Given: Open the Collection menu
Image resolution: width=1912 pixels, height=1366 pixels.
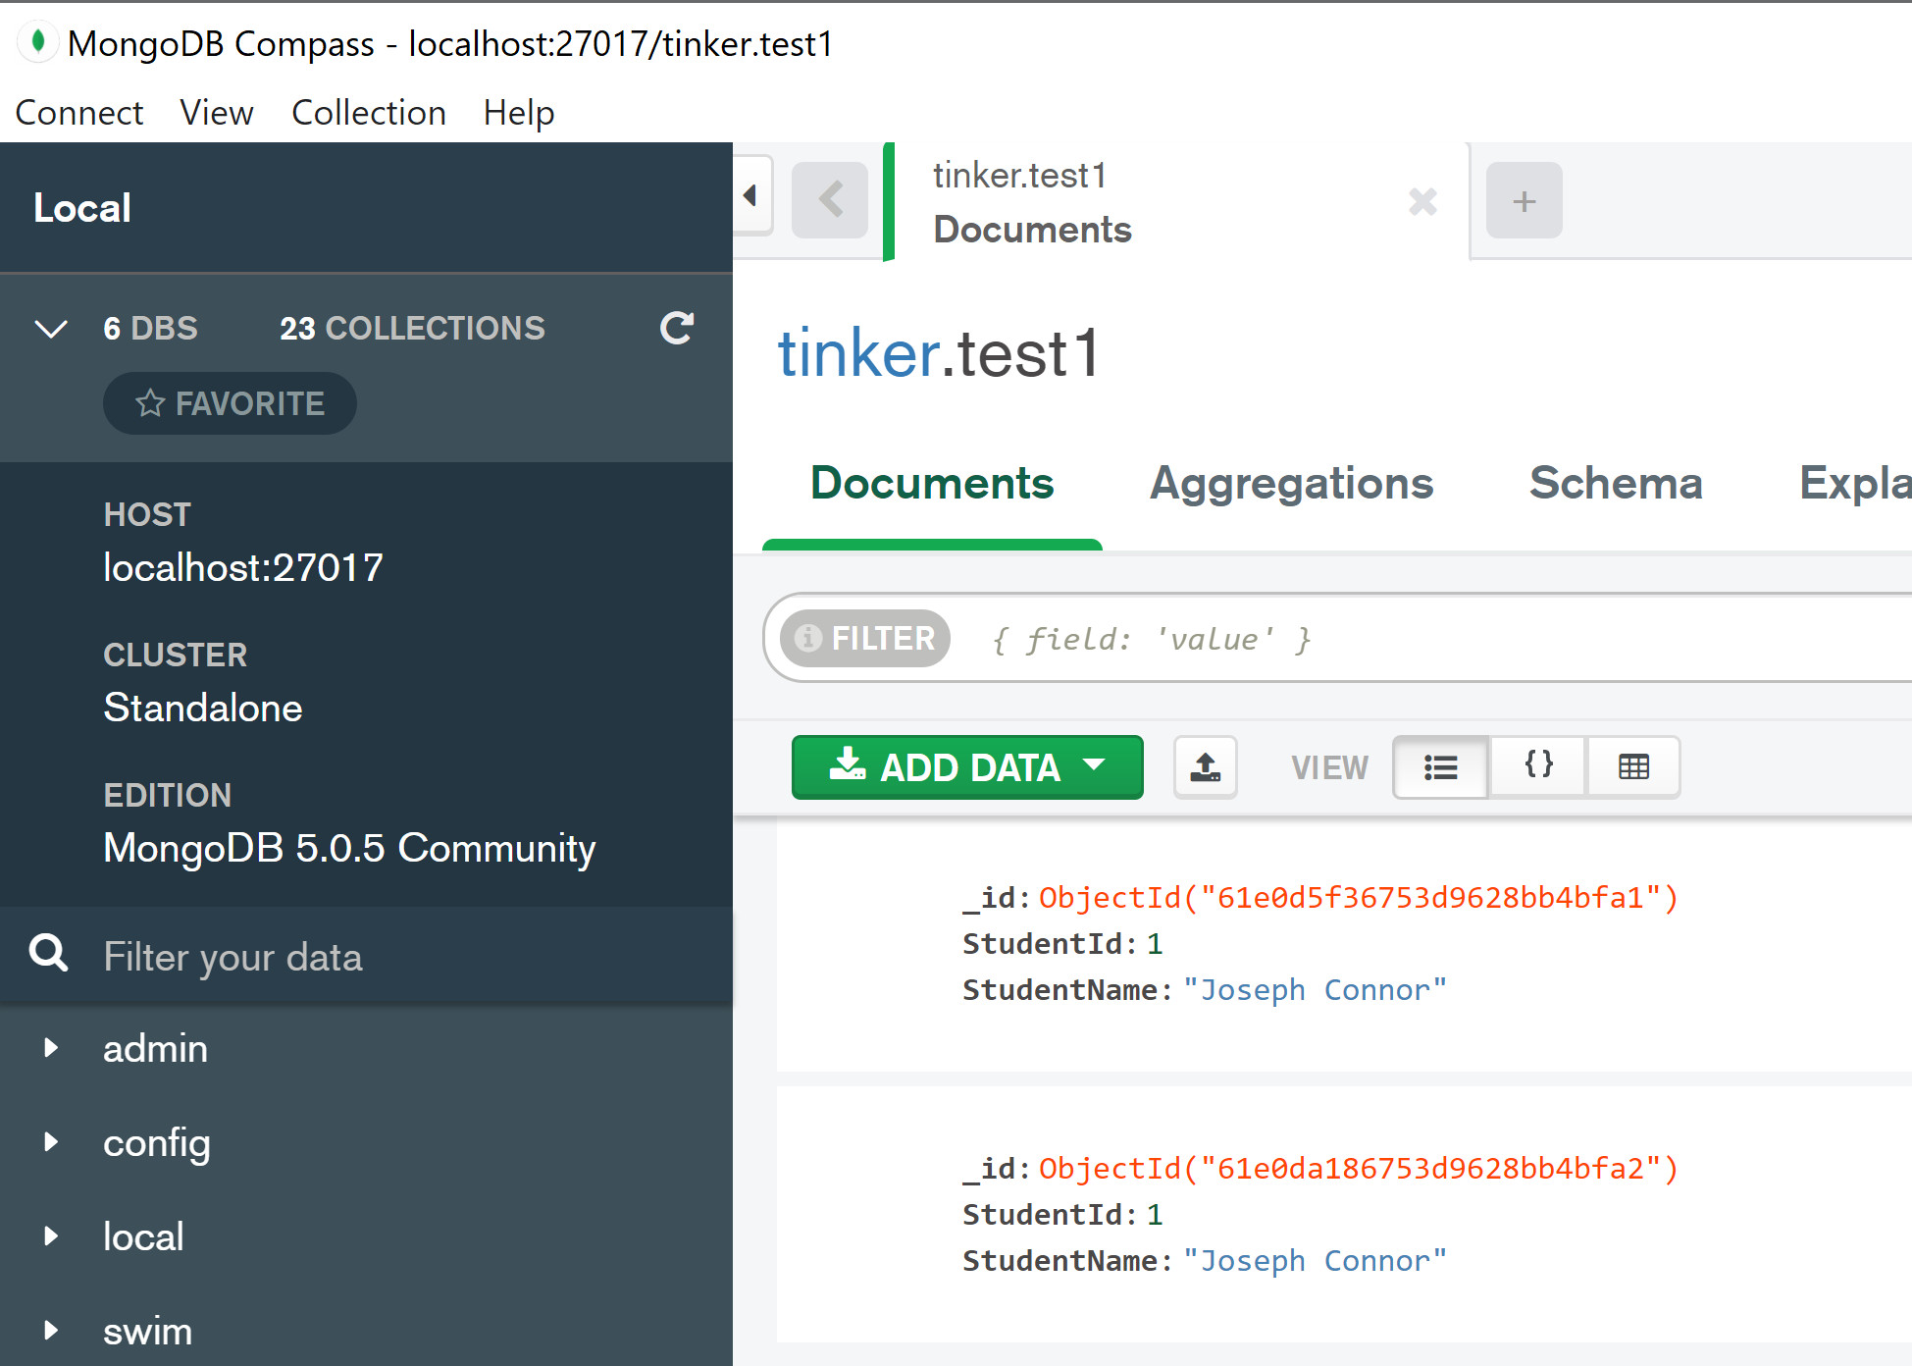Looking at the screenshot, I should 368,113.
